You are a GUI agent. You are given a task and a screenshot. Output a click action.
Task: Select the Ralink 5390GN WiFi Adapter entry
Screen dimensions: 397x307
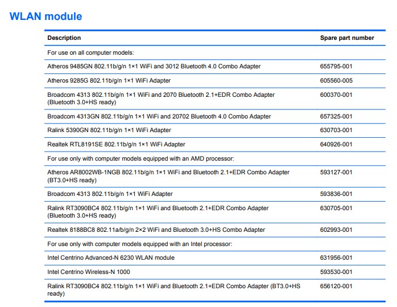pos(109,130)
